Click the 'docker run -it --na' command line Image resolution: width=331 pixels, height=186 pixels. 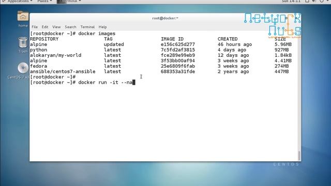[106, 83]
